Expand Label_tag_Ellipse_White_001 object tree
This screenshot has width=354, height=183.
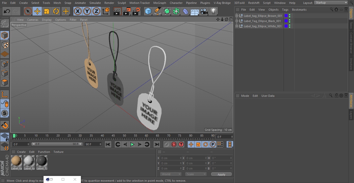237,26
